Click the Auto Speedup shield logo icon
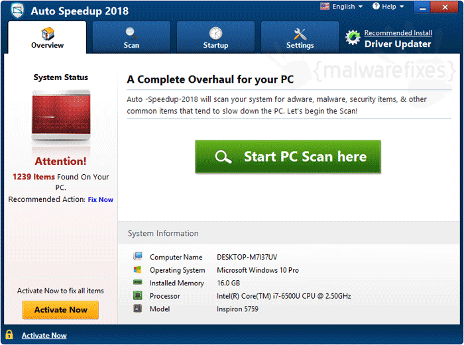This screenshot has width=464, height=345. pos(17,11)
